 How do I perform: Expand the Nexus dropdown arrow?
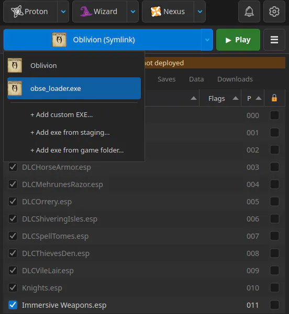tap(200, 11)
